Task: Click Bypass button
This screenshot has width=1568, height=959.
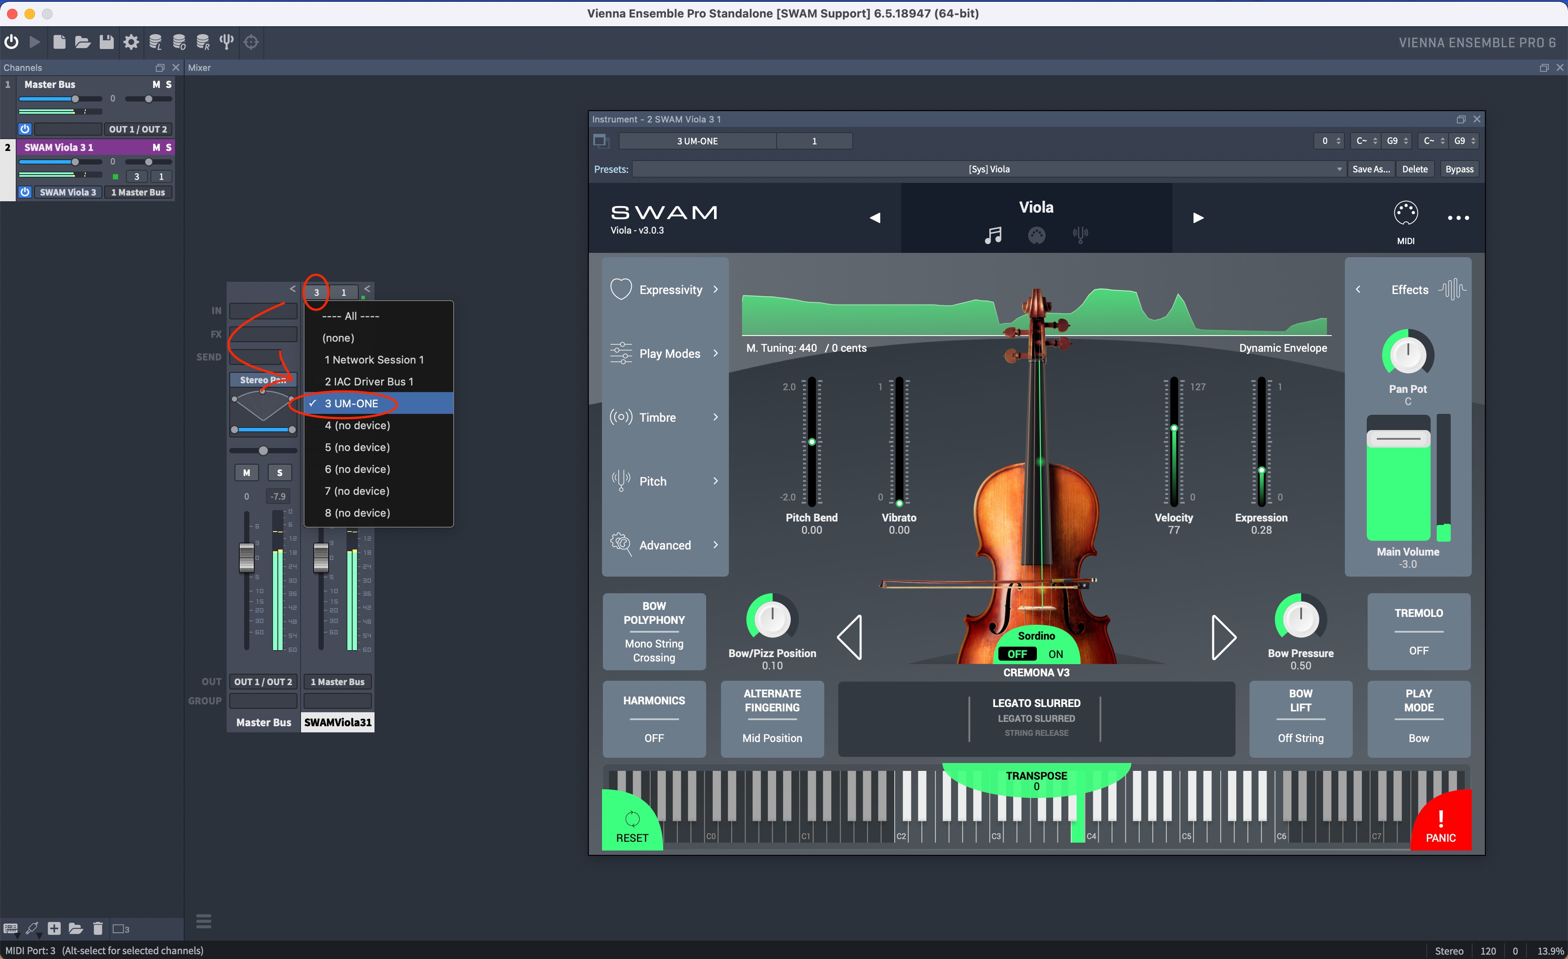Action: click(1459, 169)
